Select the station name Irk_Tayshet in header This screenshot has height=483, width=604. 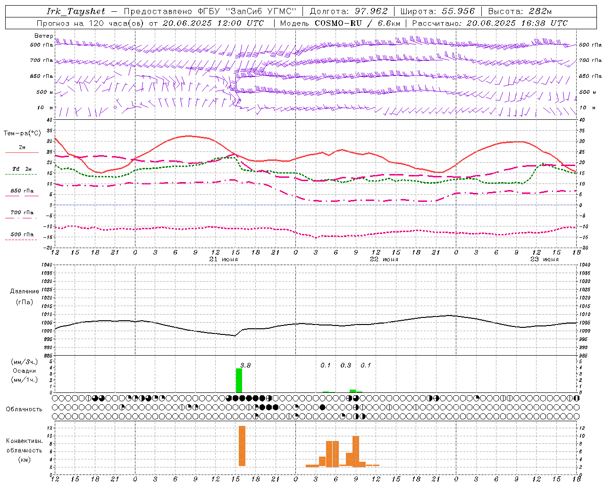(76, 11)
